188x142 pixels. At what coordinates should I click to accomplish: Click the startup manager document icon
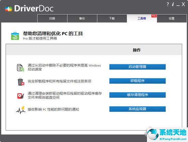[21, 68]
